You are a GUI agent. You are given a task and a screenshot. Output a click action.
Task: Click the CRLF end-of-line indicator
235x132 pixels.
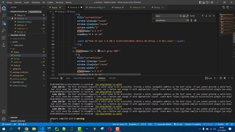point(150,124)
